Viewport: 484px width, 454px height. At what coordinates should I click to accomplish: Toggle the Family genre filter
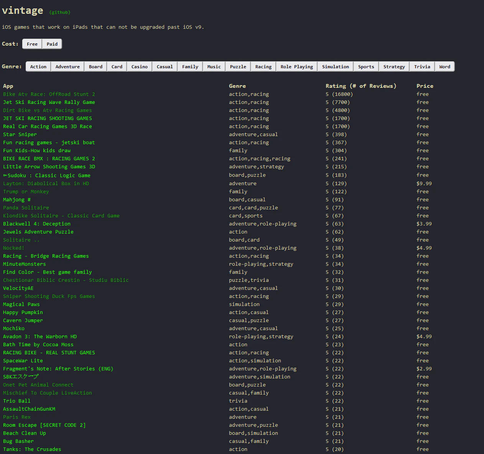click(x=190, y=67)
